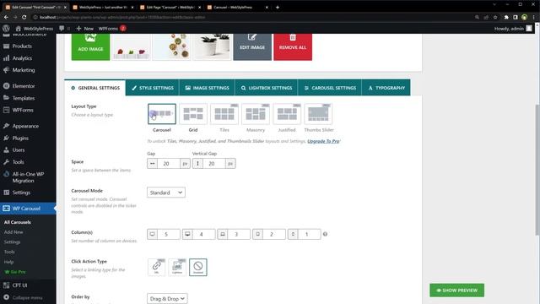Open WPForms notifications in admin bar
The height and width of the screenshot is (304, 540).
tap(112, 29)
